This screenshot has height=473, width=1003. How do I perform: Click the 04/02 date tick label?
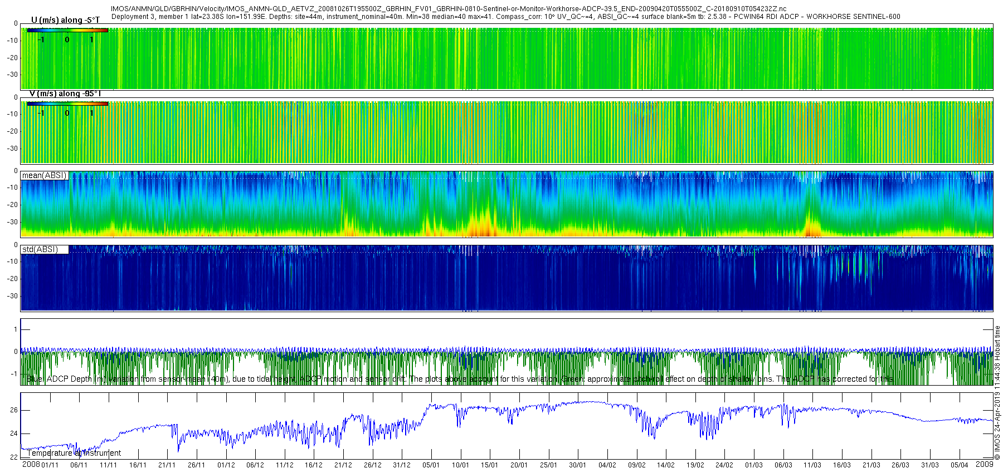click(607, 465)
